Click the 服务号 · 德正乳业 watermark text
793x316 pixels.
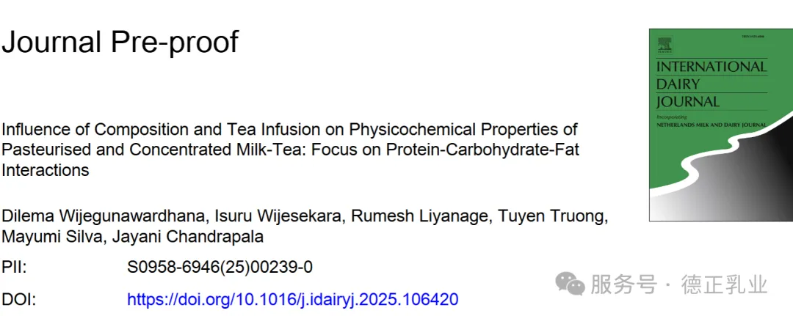click(x=678, y=284)
